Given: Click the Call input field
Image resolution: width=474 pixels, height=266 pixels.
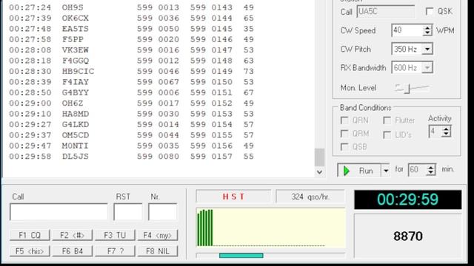Looking at the screenshot, I should tap(59, 212).
